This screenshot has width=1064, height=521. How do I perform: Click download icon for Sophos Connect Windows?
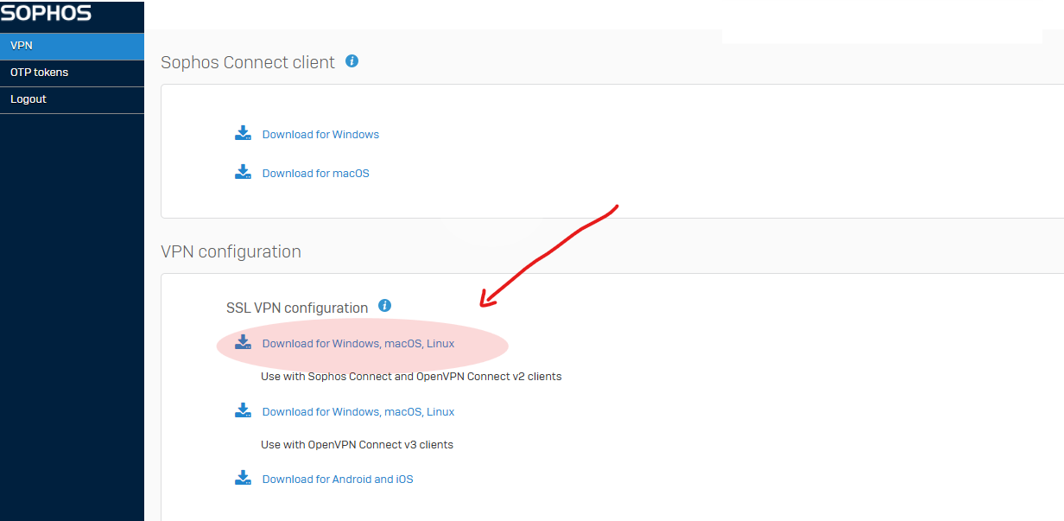coord(243,133)
